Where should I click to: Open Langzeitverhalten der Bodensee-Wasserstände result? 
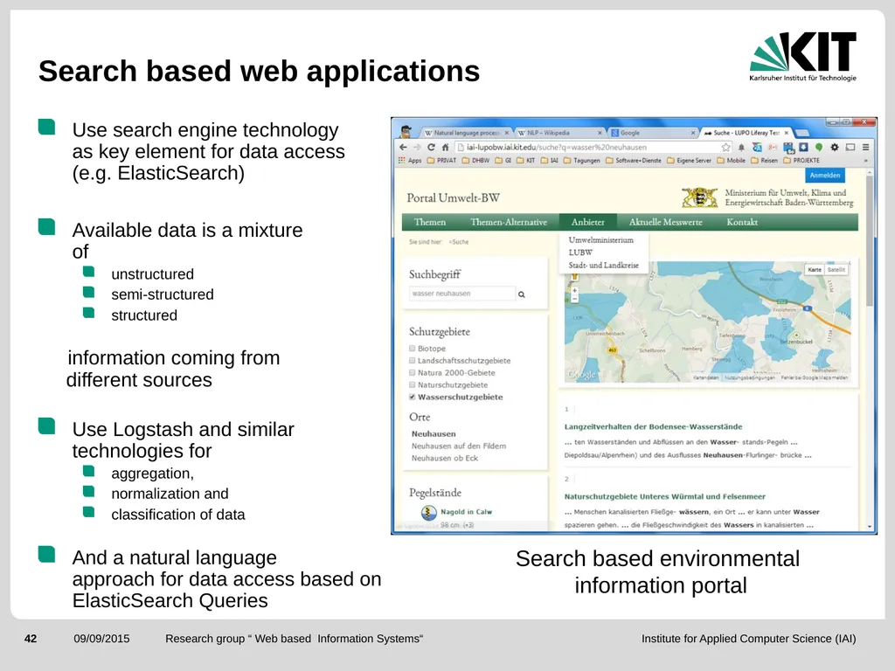click(653, 426)
